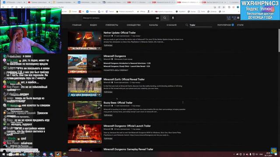Open Nether Update: Official Trailer title
Image resolution: width=280 pixels, height=157 pixels.
tap(119, 33)
